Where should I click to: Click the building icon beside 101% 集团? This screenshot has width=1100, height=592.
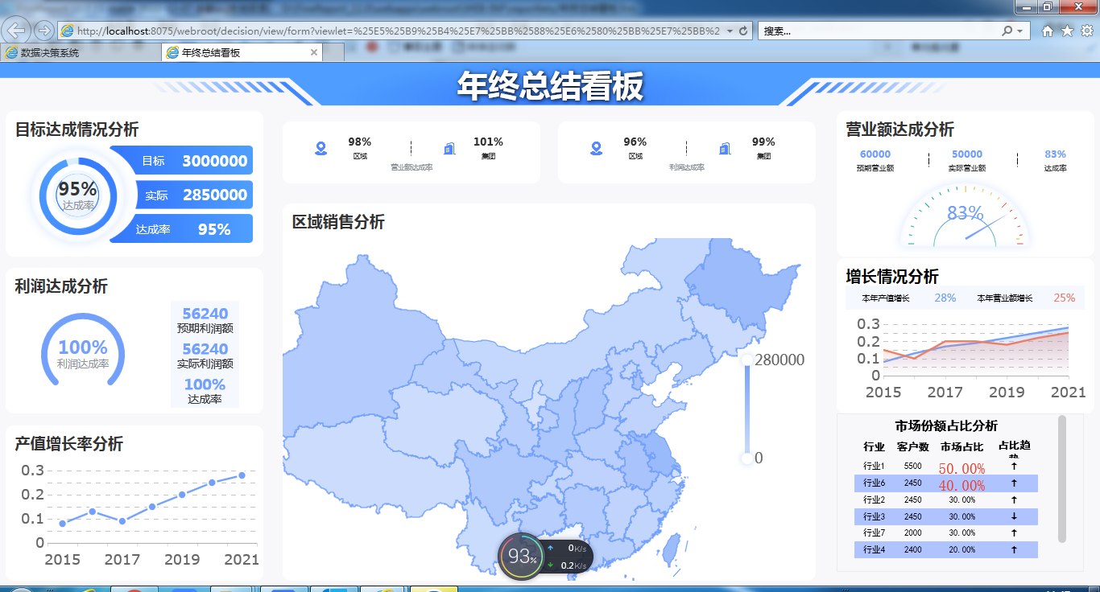tap(449, 148)
